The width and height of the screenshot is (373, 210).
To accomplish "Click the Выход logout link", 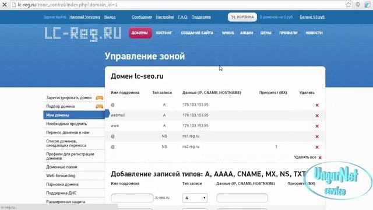I will click(x=110, y=17).
